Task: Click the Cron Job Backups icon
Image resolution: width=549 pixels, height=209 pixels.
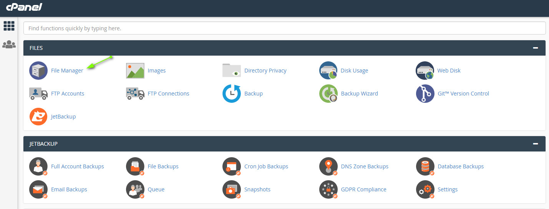Action: [232, 167]
